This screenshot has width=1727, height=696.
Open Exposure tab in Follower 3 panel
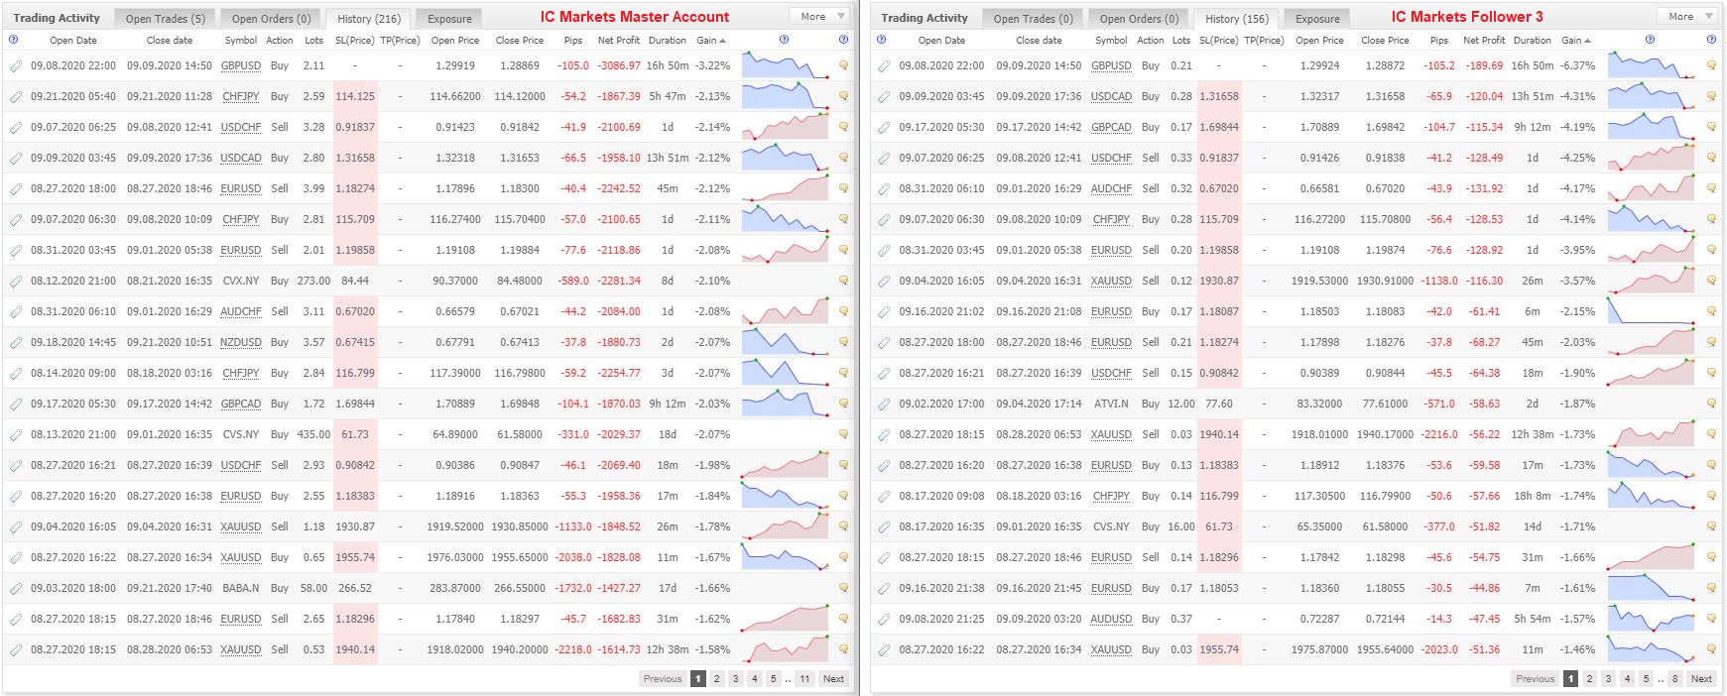tap(1317, 18)
